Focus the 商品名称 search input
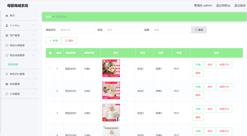This screenshot has width=247, height=136. 76,30
